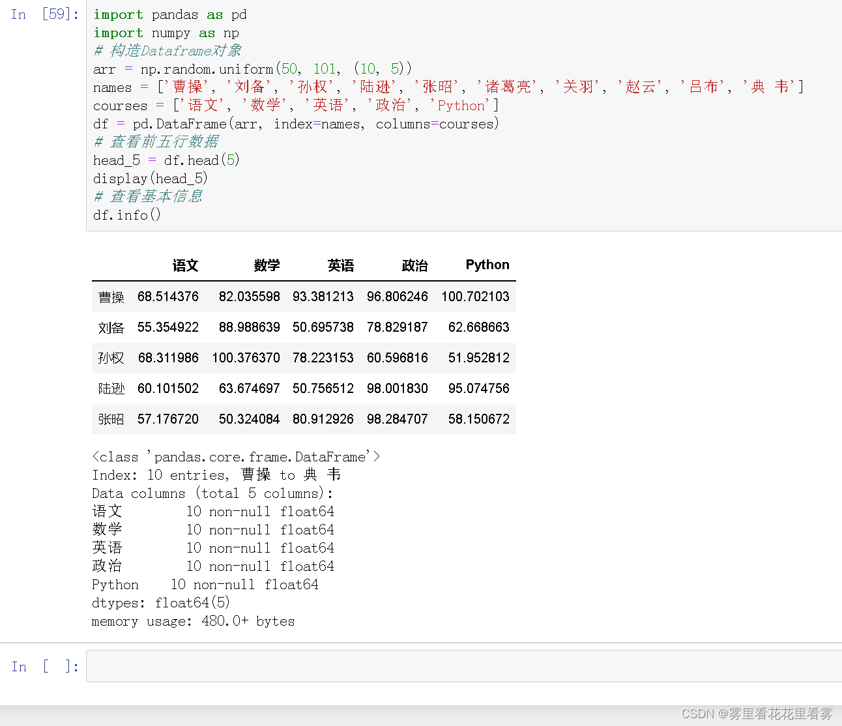
Task: Click the 张昭 row index label
Action: tap(111, 419)
